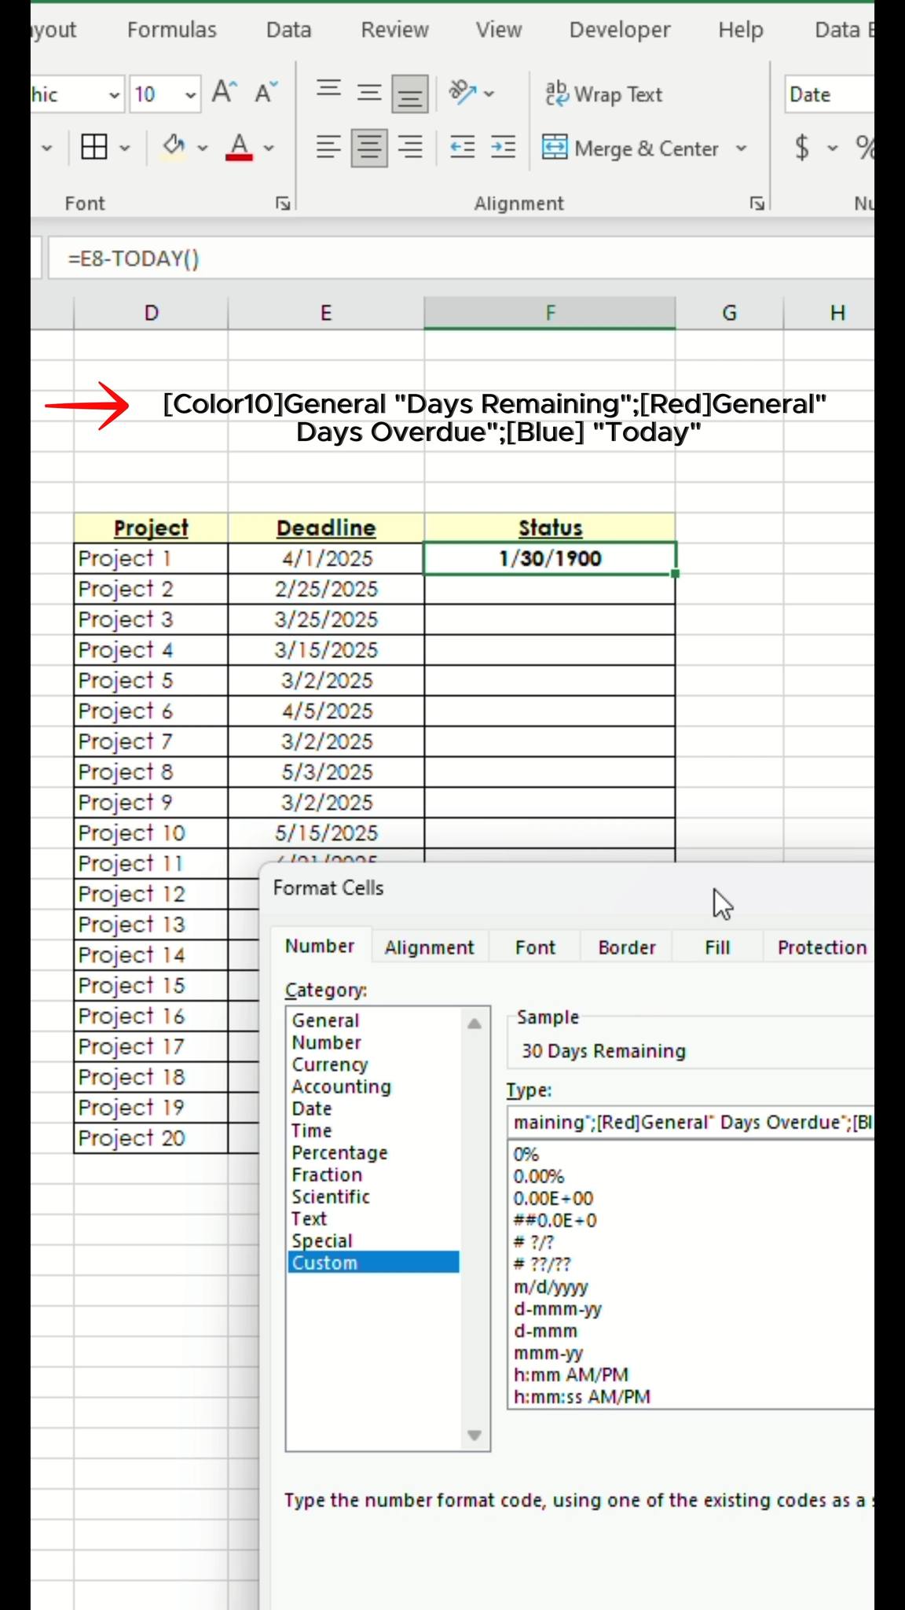Toggle Wrap Text
Screen dimensions: 905x1610
pos(603,94)
